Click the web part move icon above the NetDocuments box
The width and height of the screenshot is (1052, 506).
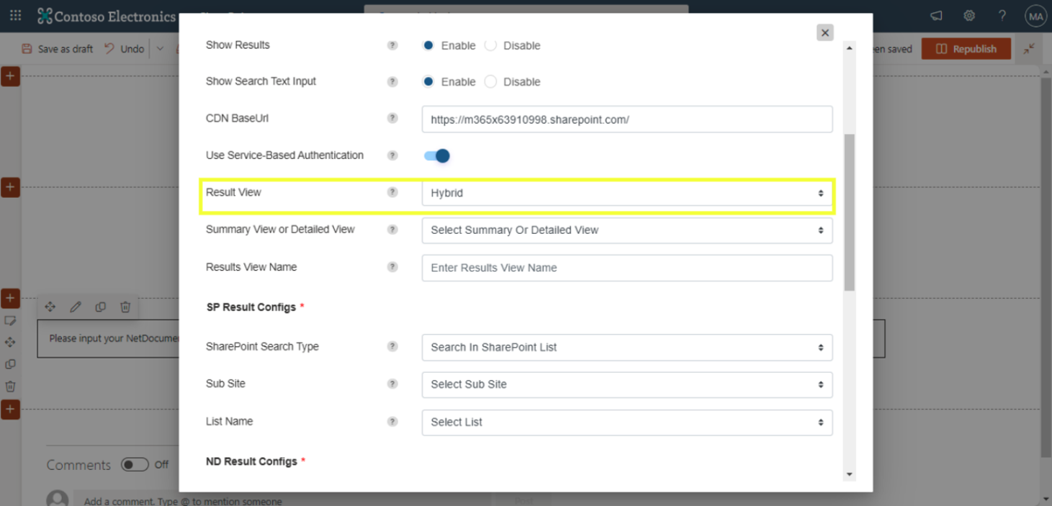tap(50, 307)
